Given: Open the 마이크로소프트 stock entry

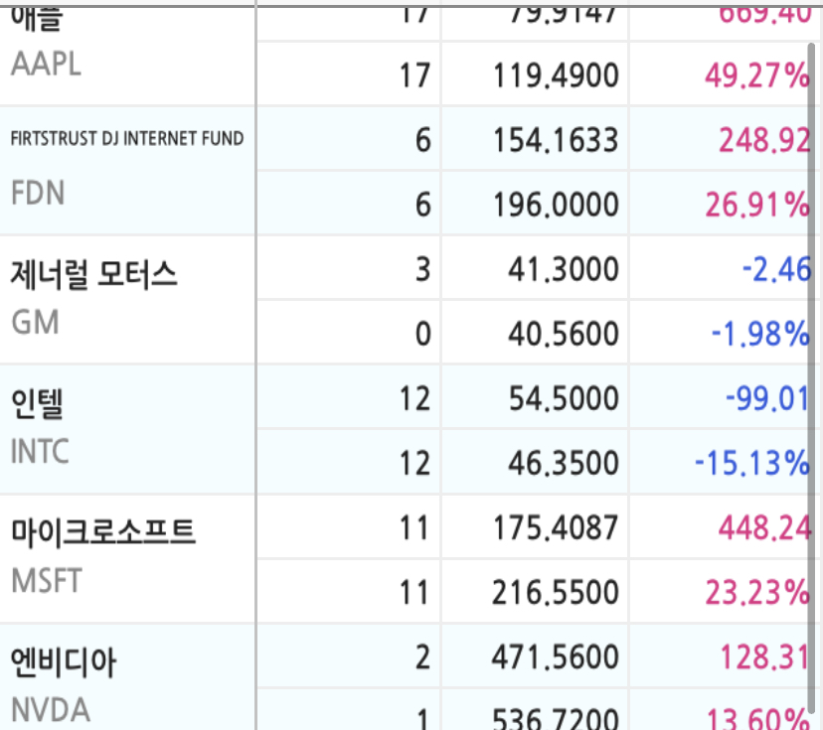Looking at the screenshot, I should tap(103, 532).
